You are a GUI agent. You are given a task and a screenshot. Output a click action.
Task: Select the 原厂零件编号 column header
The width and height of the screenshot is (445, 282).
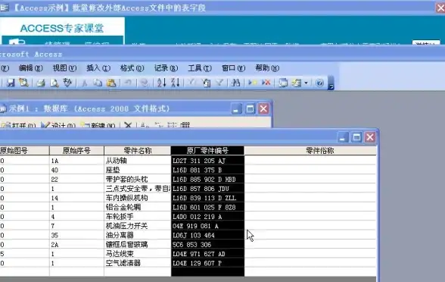tap(207, 151)
